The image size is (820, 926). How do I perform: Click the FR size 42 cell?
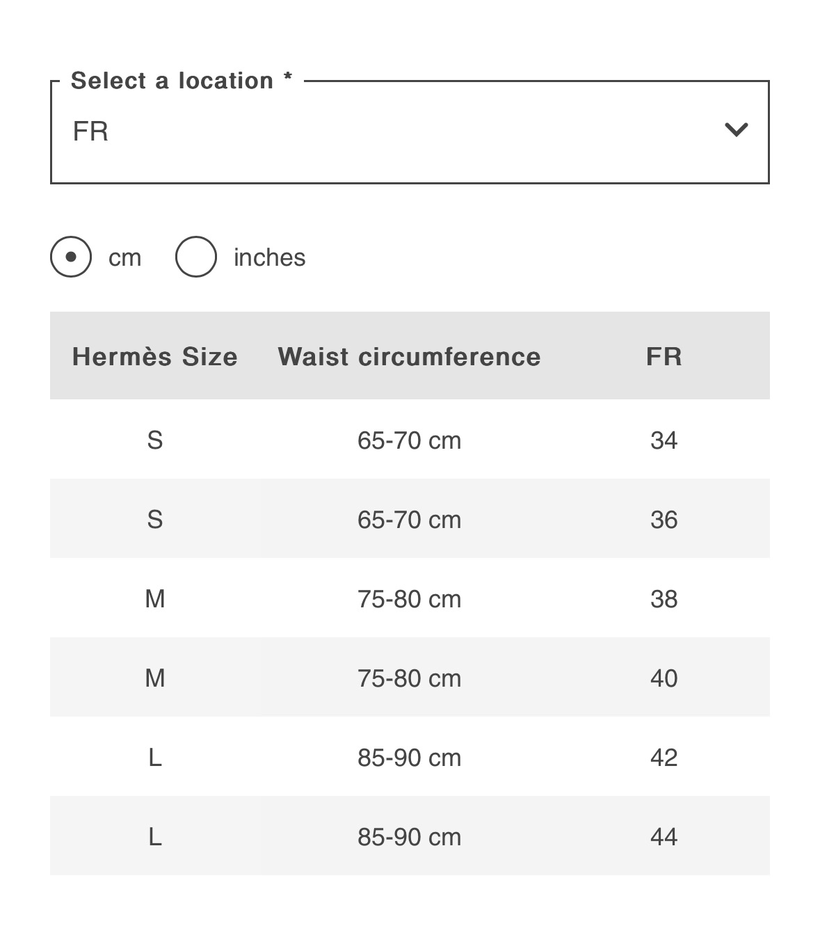[x=664, y=758]
